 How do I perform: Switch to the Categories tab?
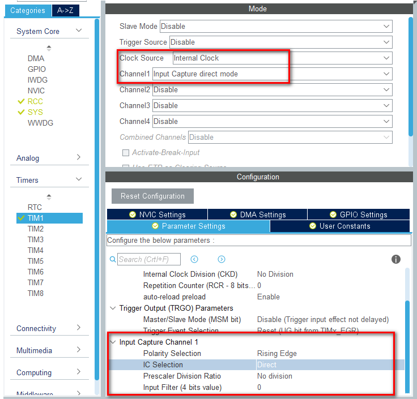click(x=28, y=10)
